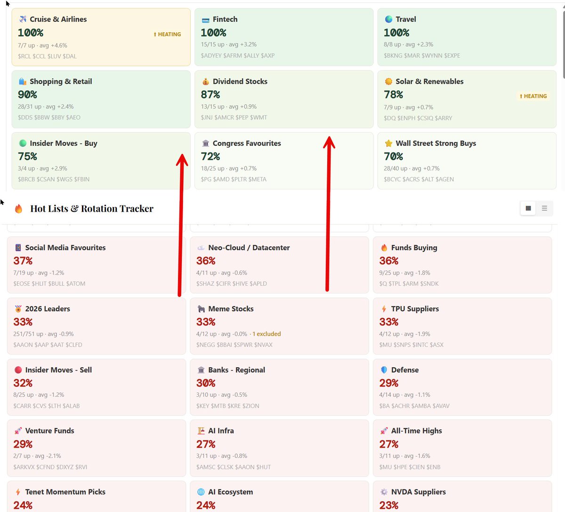Click the globe icon next to Travel
565x512 pixels.
[x=388, y=19]
